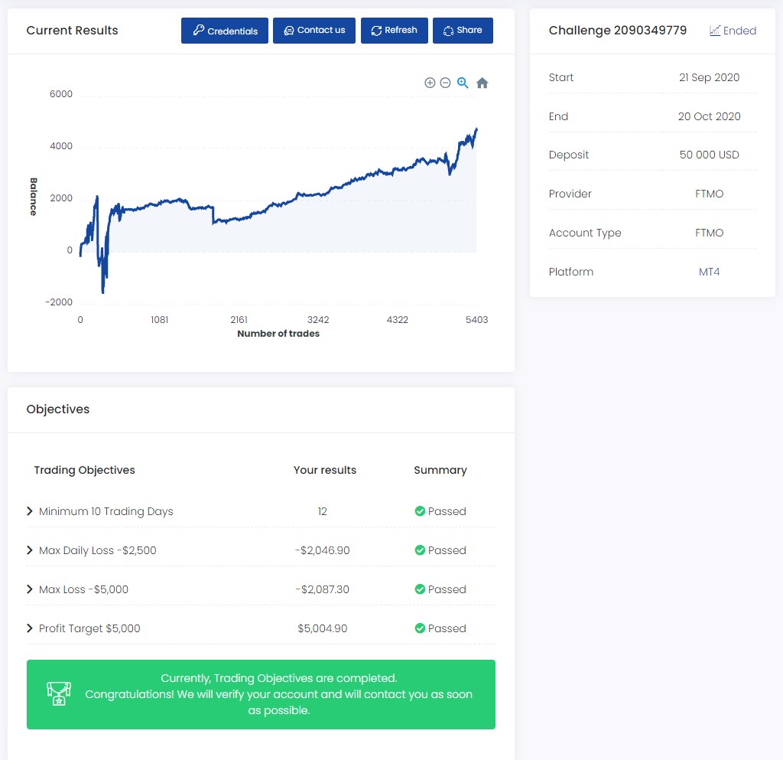Click the chart icon next to Ended
783x760 pixels.
click(715, 31)
